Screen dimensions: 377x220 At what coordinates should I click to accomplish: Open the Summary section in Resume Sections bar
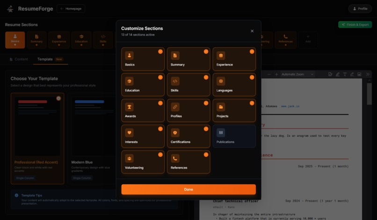tap(36, 40)
